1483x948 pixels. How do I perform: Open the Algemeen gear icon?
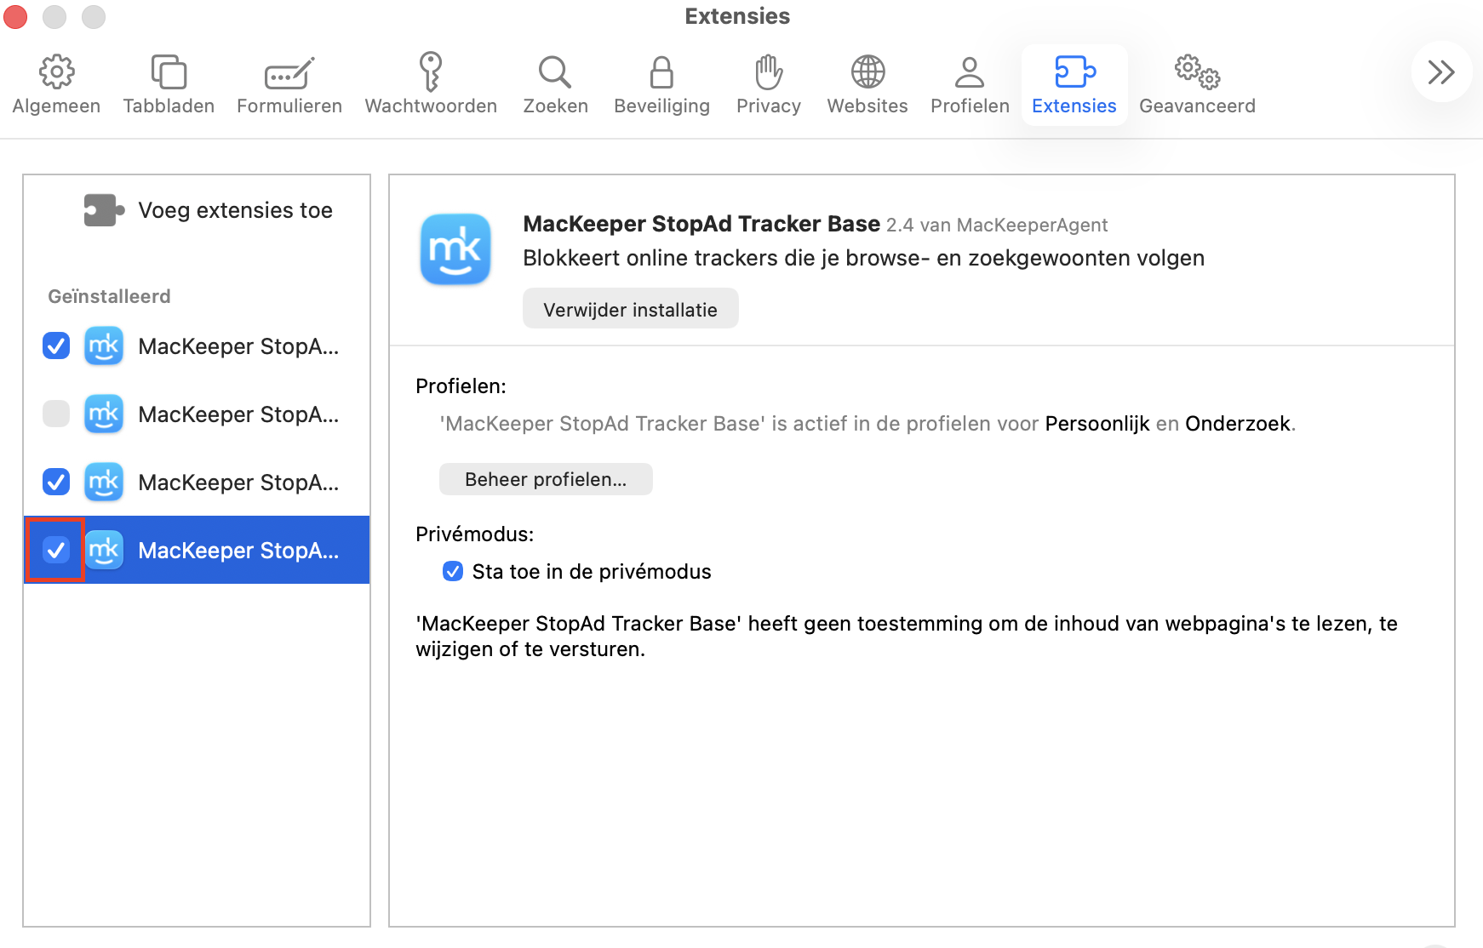point(56,72)
